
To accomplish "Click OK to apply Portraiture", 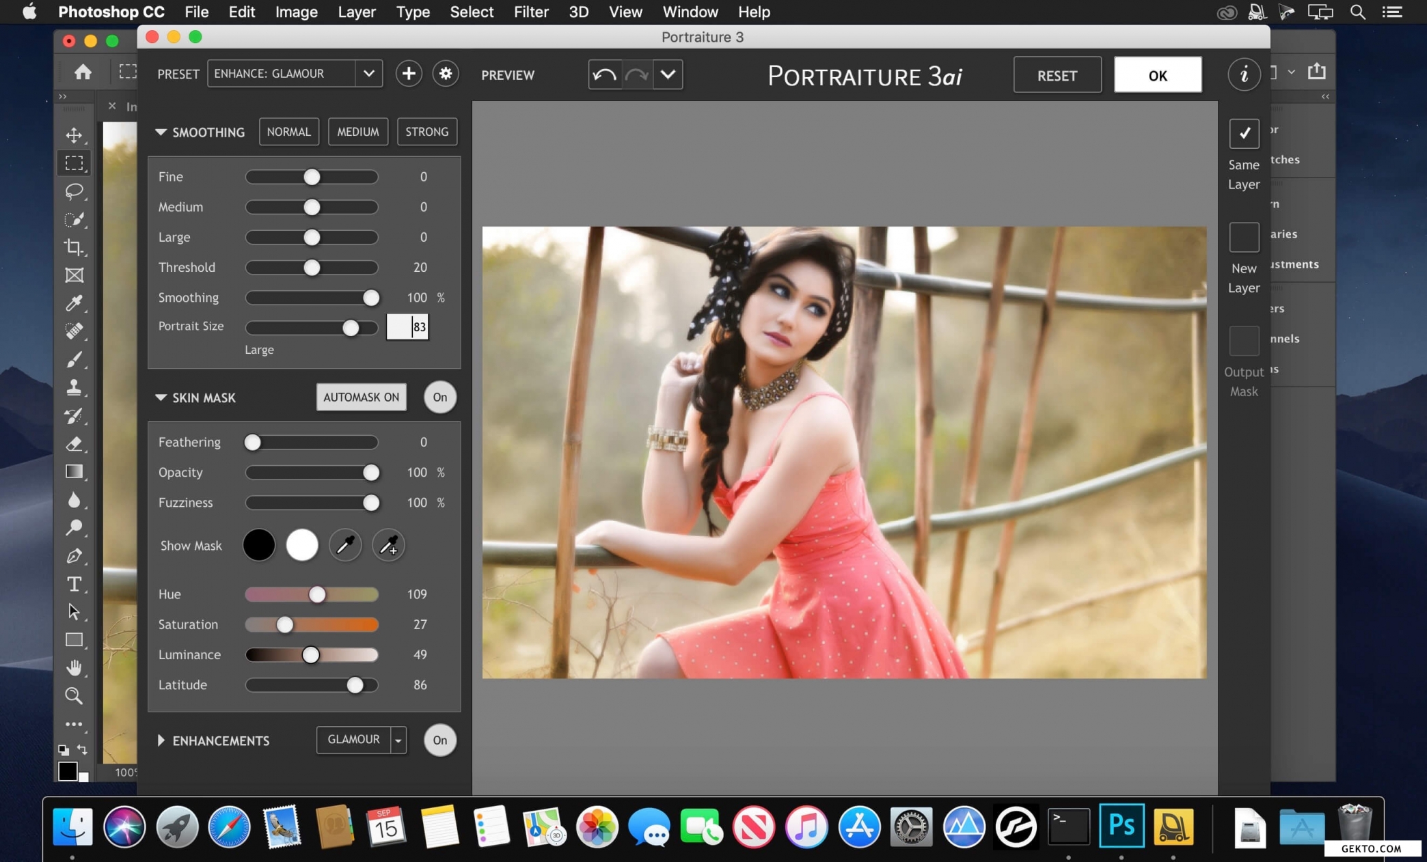I will pos(1158,75).
